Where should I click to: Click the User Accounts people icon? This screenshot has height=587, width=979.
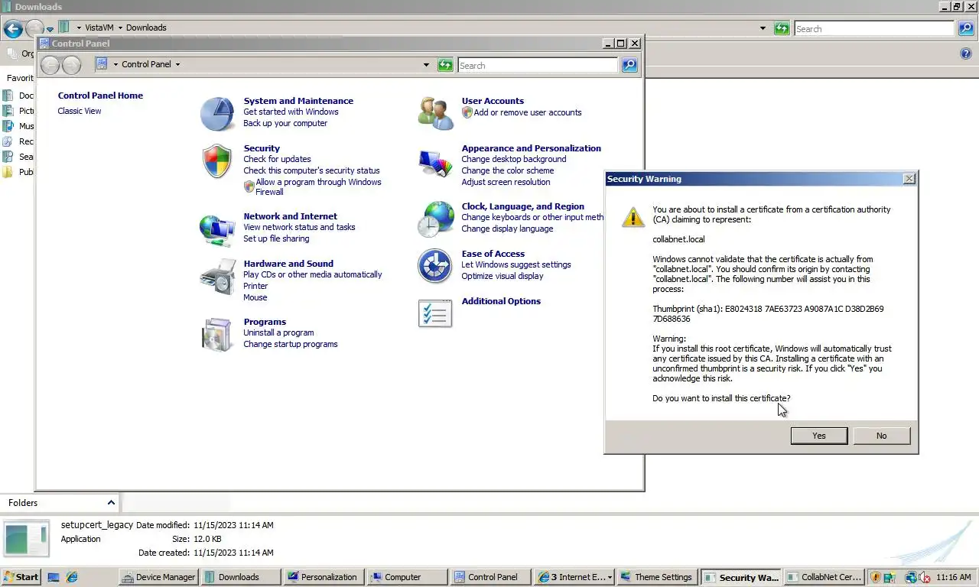pyautogui.click(x=436, y=113)
